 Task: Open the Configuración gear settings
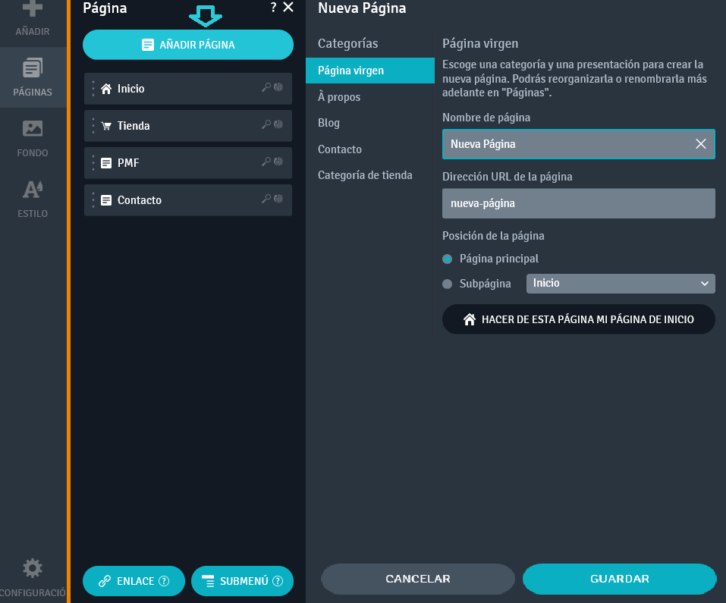pyautogui.click(x=33, y=577)
